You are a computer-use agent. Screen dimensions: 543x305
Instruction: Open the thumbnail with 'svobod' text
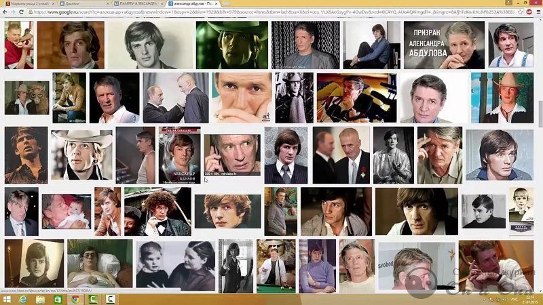pos(416,266)
